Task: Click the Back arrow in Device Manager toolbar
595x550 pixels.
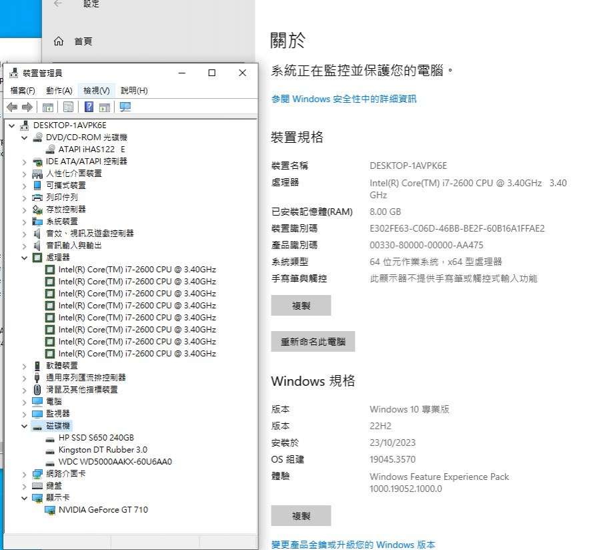Action: (x=12, y=107)
